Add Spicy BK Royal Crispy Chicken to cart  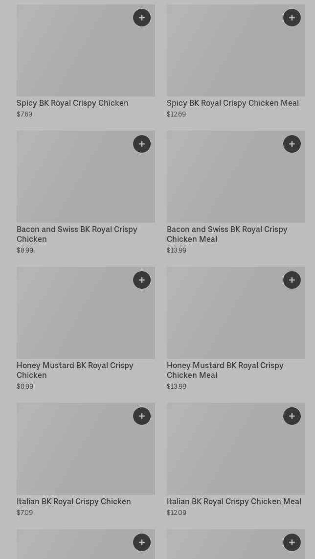pyautogui.click(x=142, y=18)
